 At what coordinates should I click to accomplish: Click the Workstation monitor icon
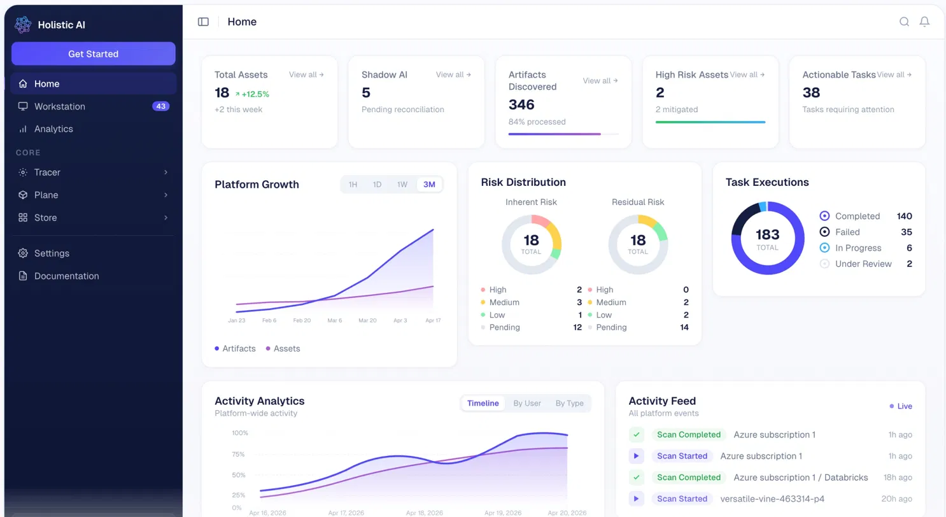pos(23,106)
